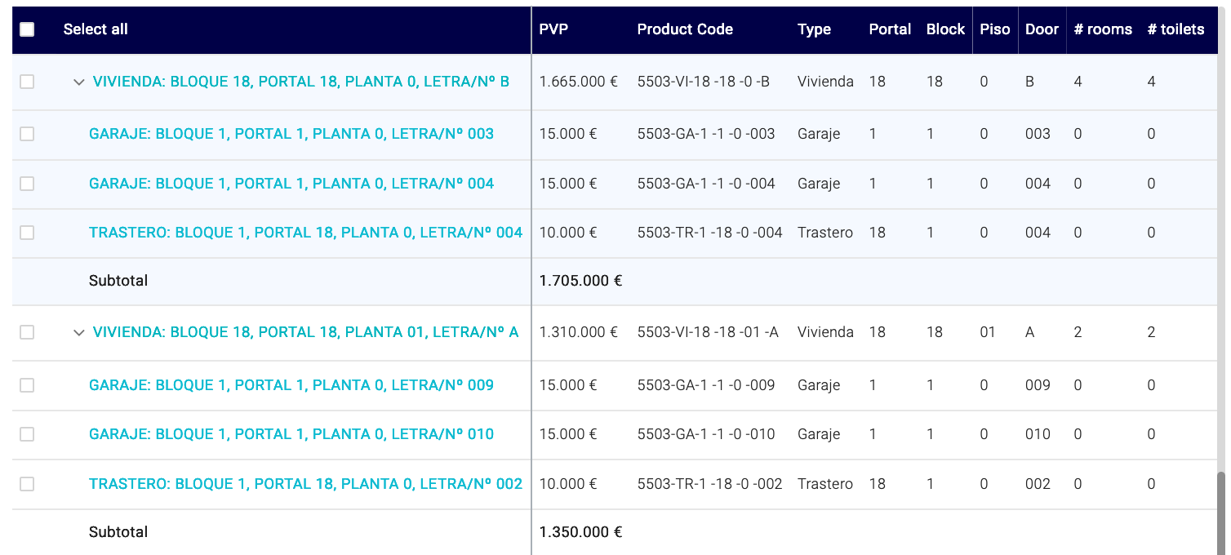Check the box for Trastero Letra/Nº 002

pyautogui.click(x=27, y=484)
